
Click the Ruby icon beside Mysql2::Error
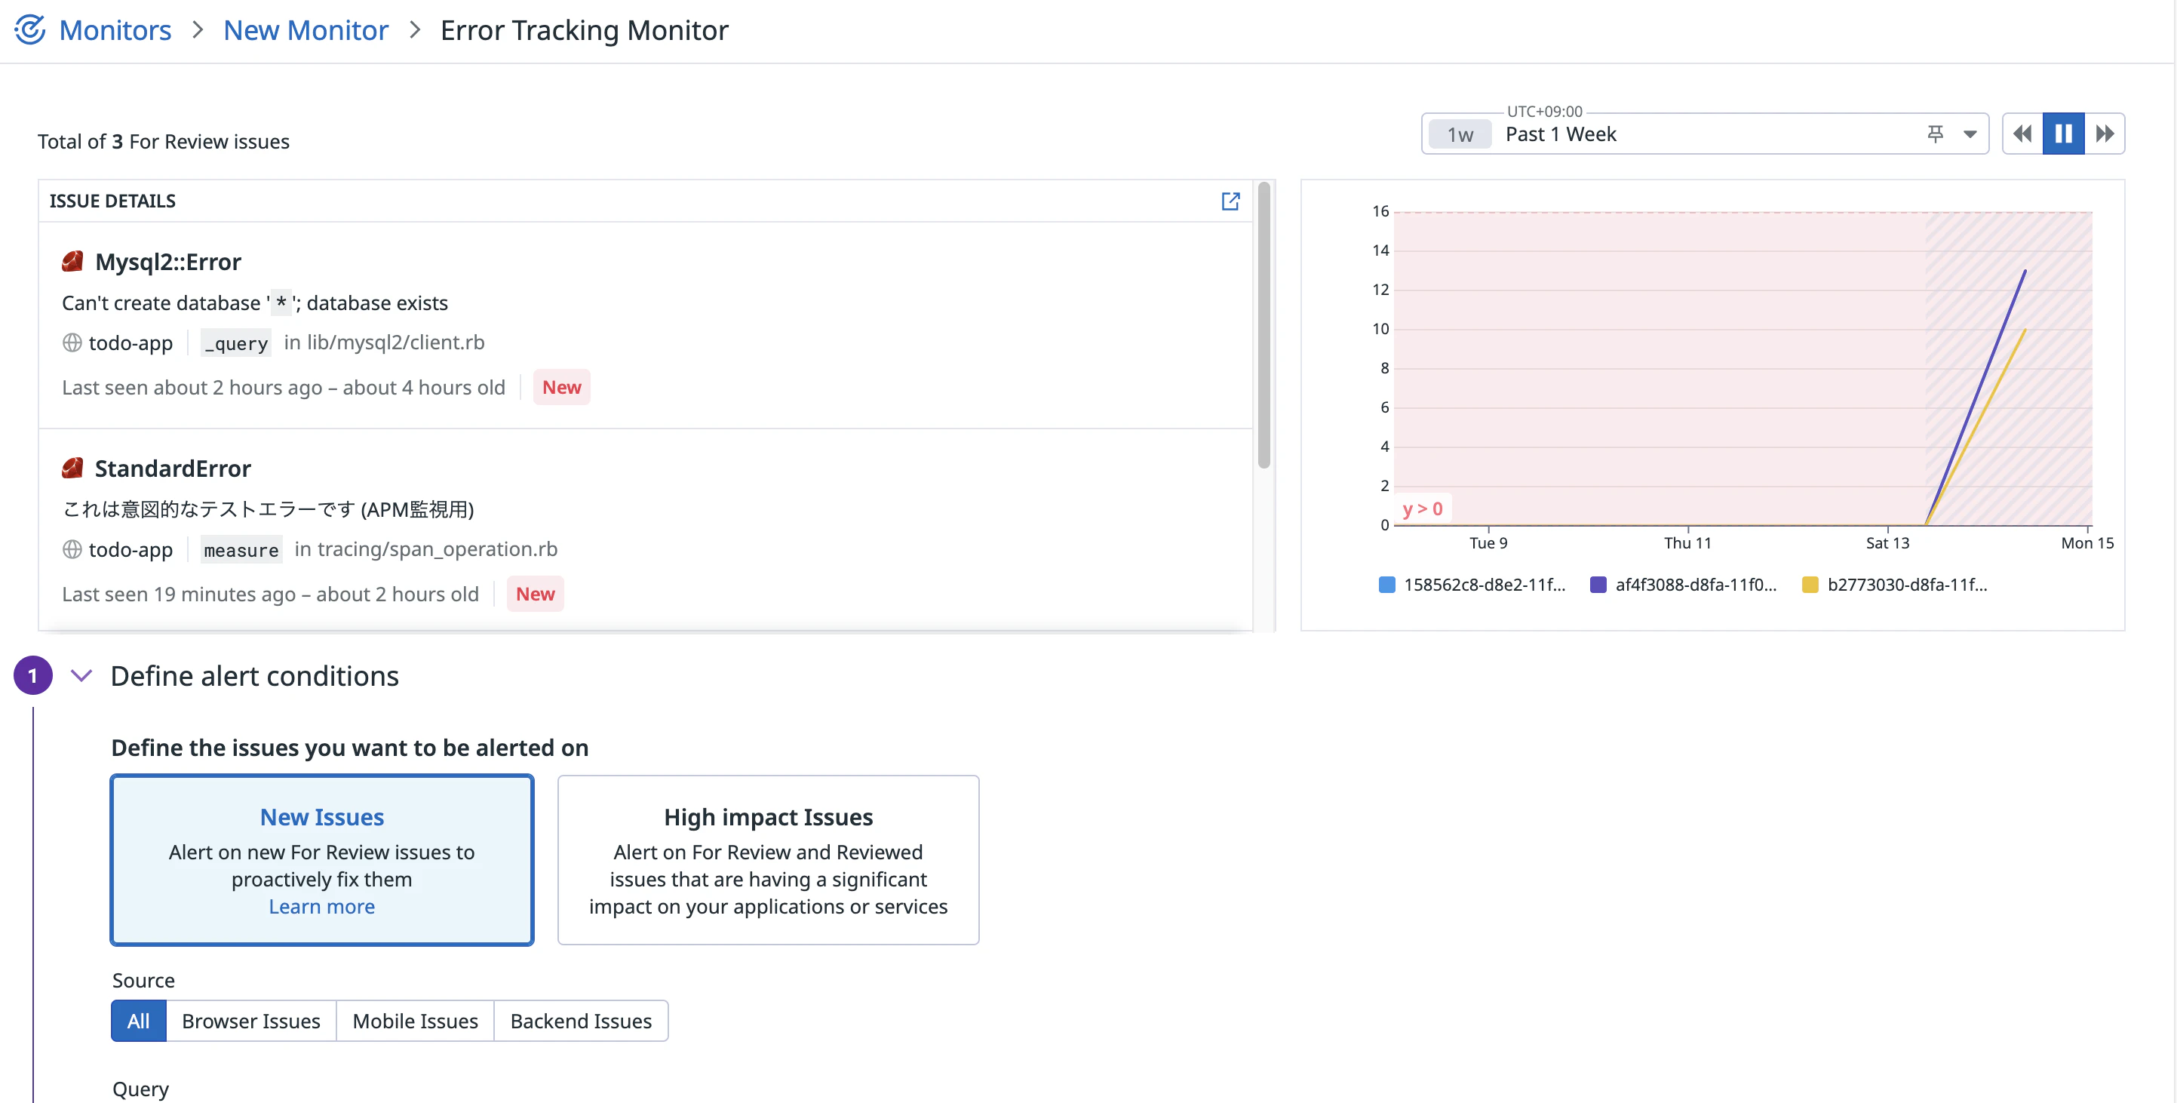72,261
